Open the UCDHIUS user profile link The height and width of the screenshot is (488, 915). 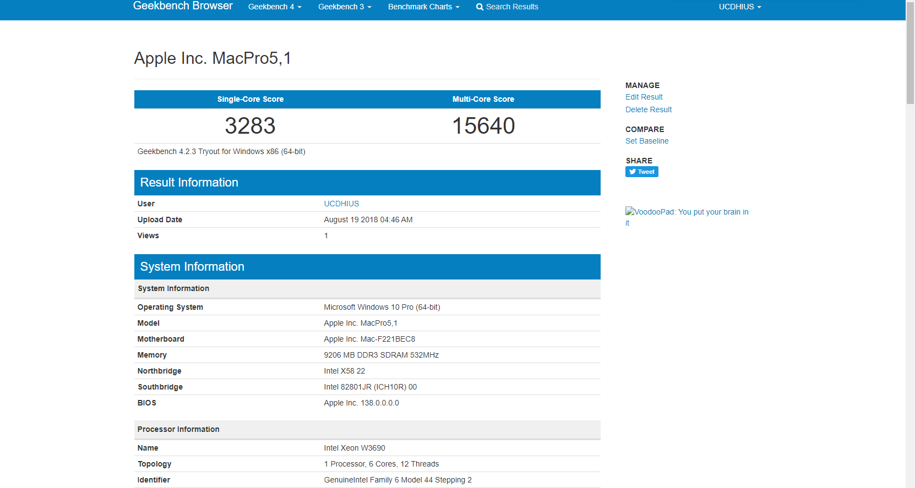pos(341,204)
